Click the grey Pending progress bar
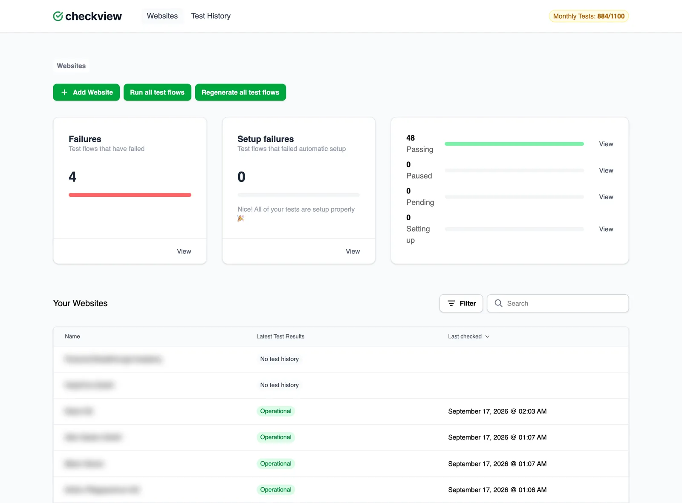The image size is (682, 503). coord(514,197)
